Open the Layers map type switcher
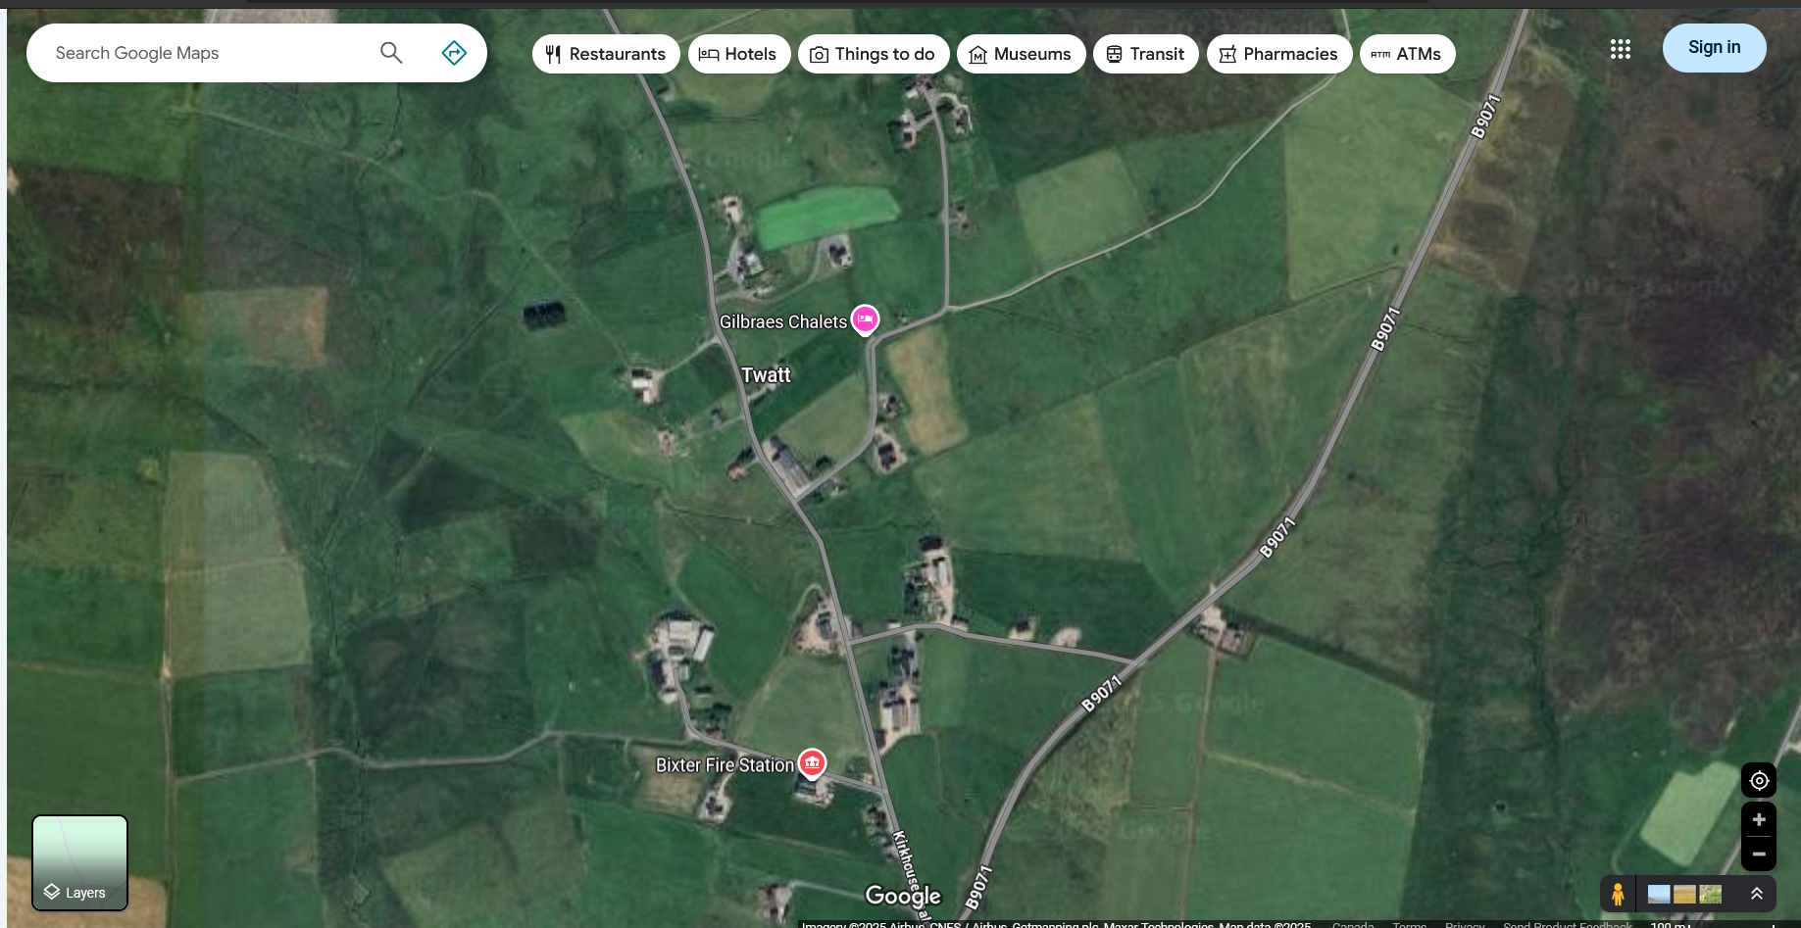 coord(80,862)
